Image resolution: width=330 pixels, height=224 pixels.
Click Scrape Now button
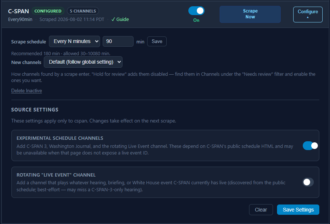pyautogui.click(x=250, y=14)
